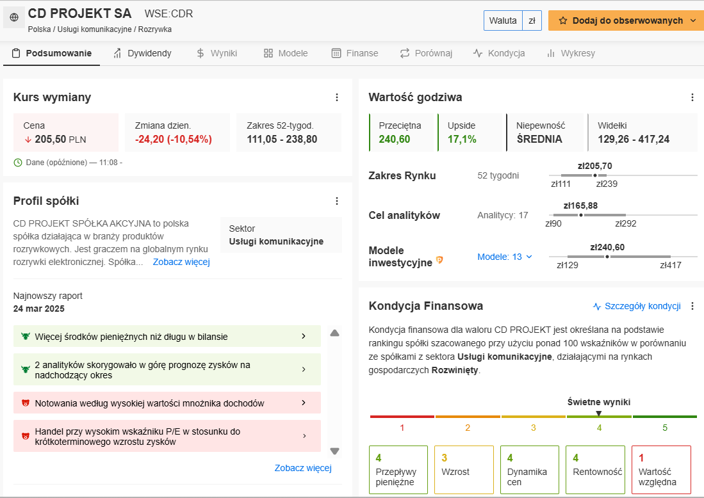Open the Finanse tab
The width and height of the screenshot is (704, 498).
(355, 53)
